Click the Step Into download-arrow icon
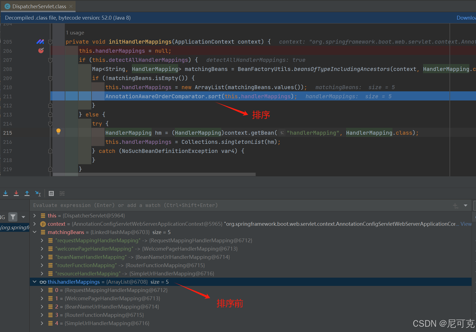Image resolution: width=476 pixels, height=332 pixels. click(6, 193)
